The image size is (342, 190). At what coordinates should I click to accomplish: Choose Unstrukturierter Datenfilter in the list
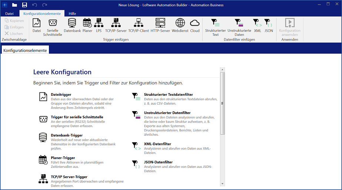click(x=167, y=113)
